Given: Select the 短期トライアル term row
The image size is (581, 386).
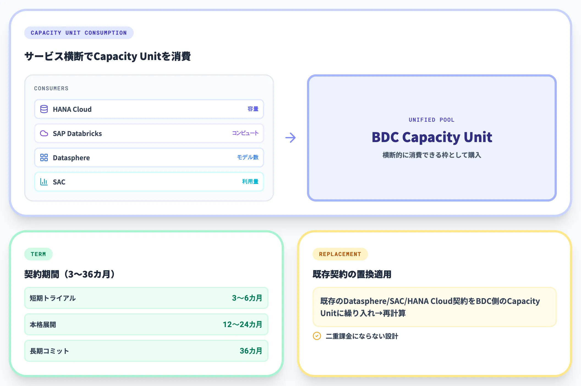Looking at the screenshot, I should (x=146, y=298).
